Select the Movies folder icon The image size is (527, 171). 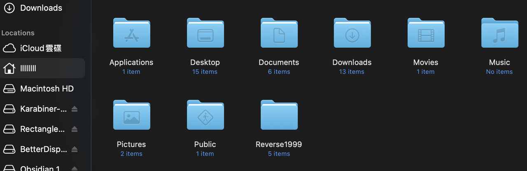click(426, 33)
